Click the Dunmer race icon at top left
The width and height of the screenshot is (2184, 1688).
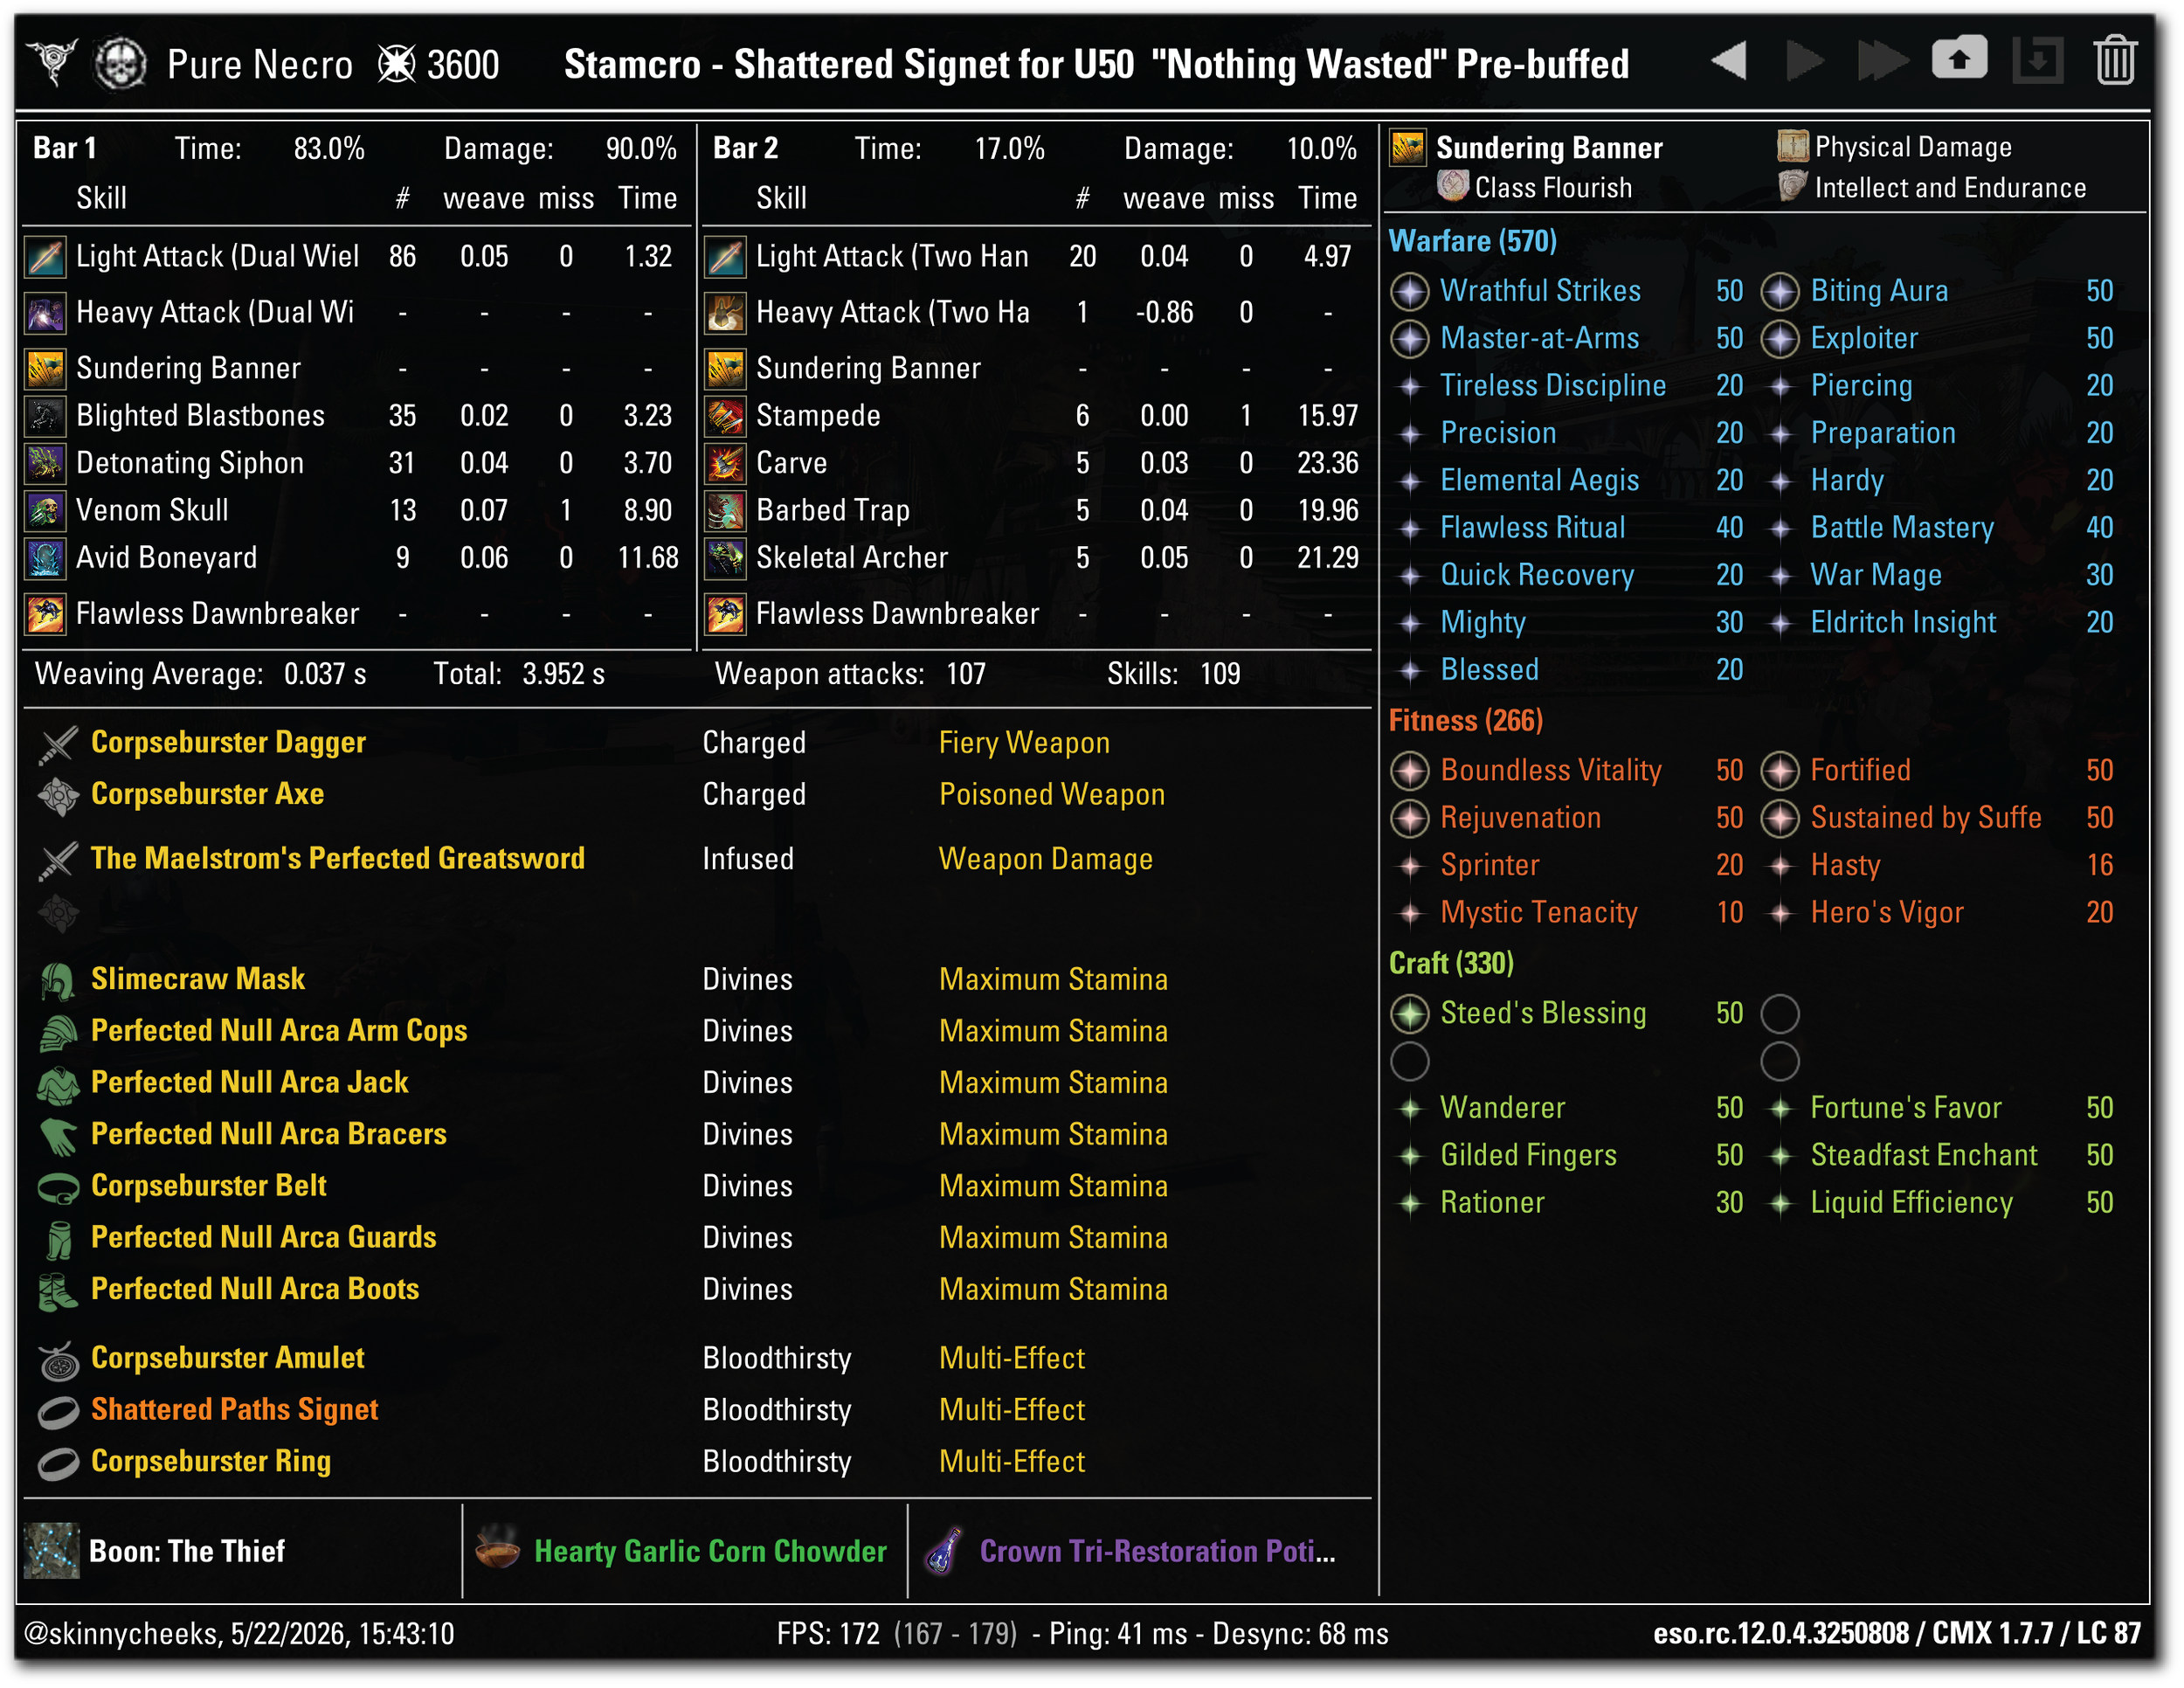(x=53, y=62)
